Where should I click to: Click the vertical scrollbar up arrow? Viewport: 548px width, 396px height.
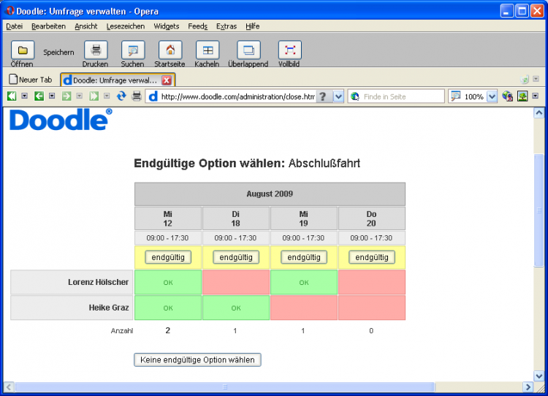point(539,113)
